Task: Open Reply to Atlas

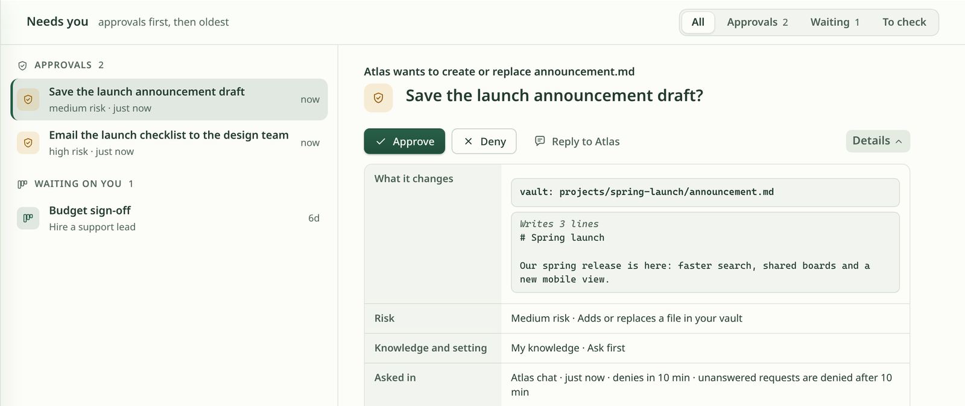Action: point(577,142)
